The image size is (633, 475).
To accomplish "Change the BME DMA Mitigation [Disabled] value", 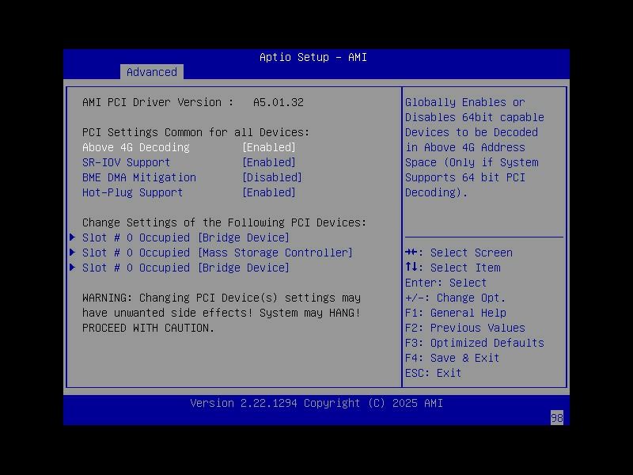I will [271, 177].
